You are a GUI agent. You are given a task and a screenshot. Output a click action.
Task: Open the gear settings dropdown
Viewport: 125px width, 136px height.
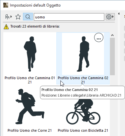110,17
